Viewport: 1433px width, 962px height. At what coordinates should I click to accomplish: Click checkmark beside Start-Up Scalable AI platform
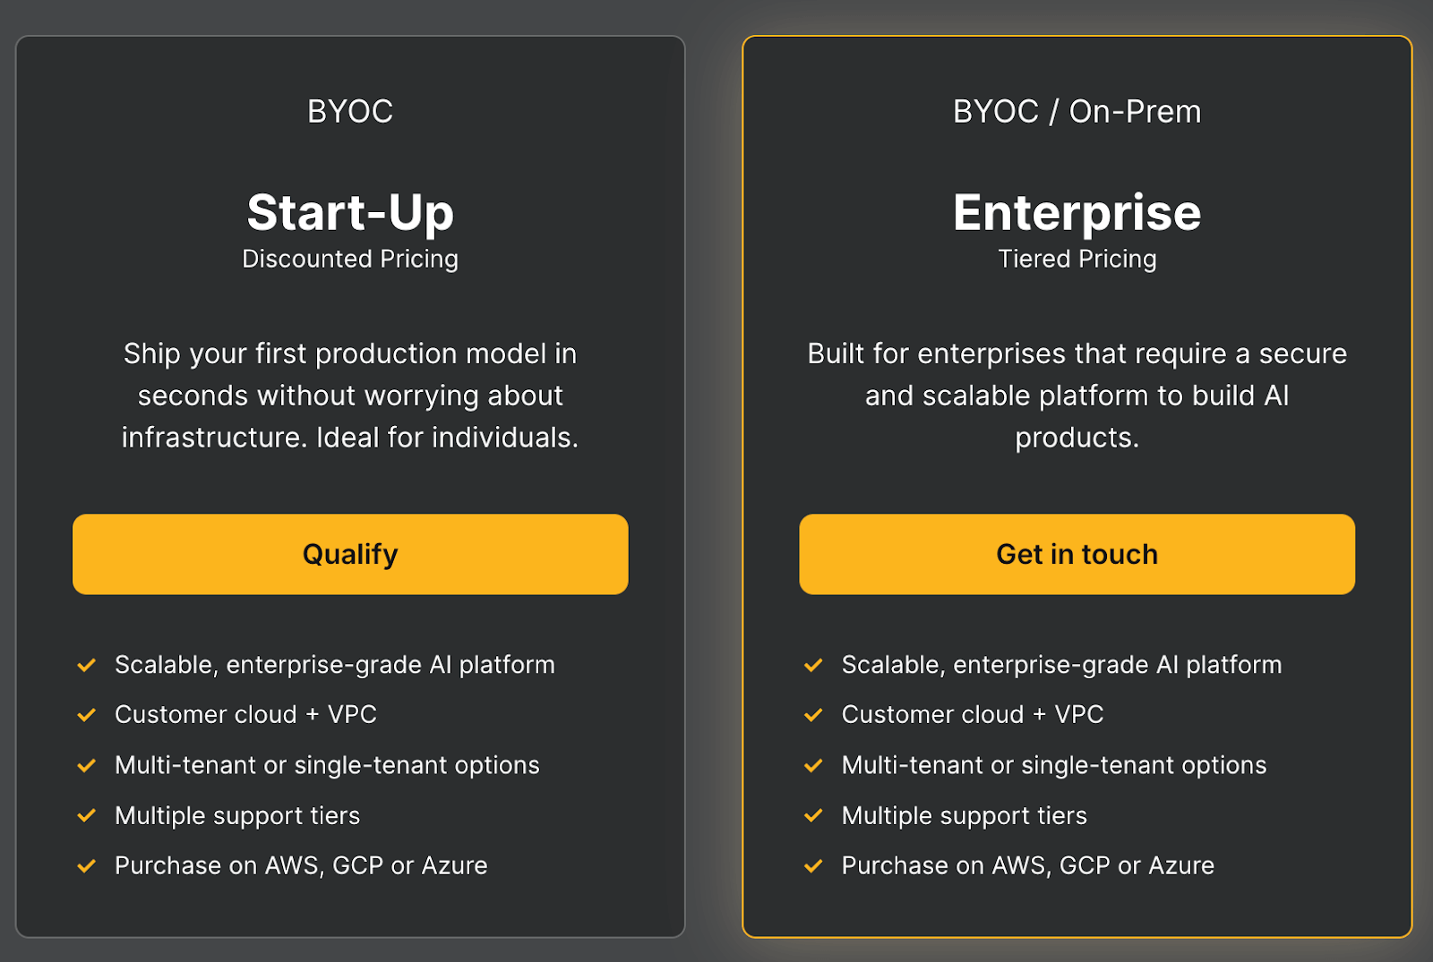coord(87,665)
